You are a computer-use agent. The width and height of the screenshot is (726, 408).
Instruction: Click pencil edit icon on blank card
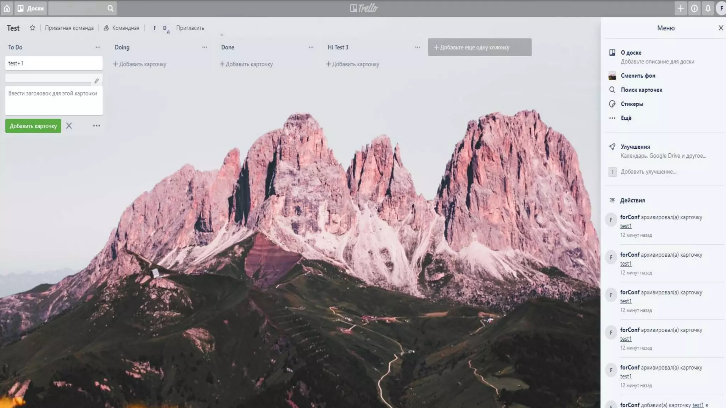(x=96, y=81)
